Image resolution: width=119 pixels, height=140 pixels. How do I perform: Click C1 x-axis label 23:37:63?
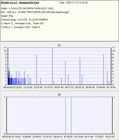pos(38,87)
